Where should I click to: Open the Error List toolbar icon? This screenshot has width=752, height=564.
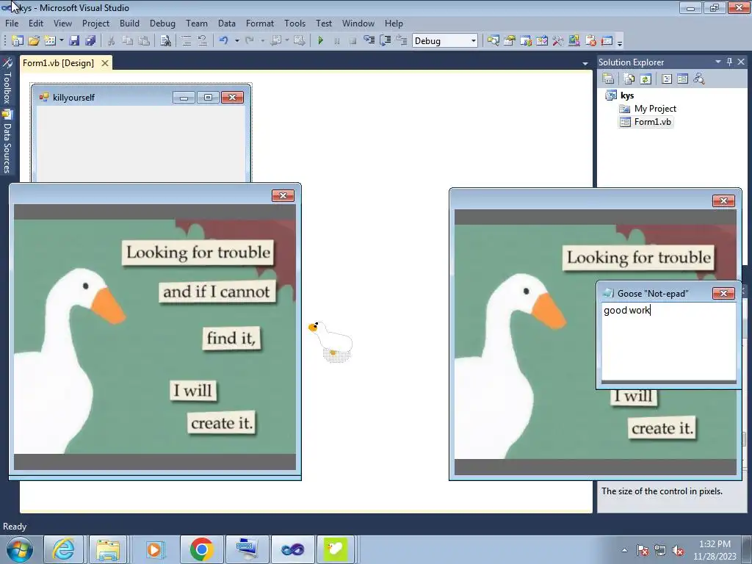pos(590,41)
